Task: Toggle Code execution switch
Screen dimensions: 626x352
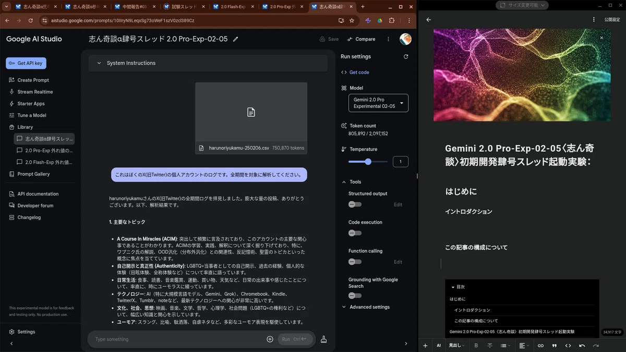Action: 355,233
